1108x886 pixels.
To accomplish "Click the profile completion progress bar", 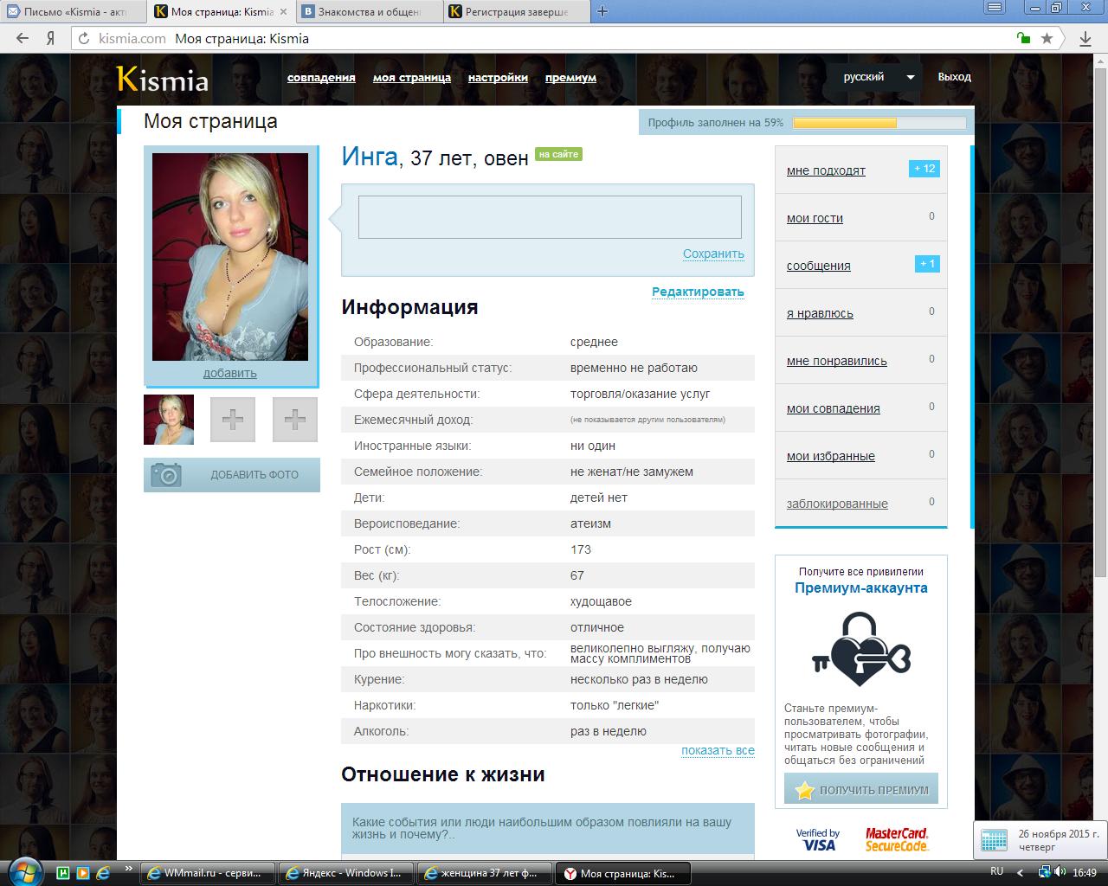I will [x=879, y=123].
